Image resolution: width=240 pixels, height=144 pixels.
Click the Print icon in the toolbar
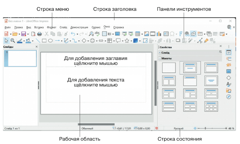(x=39, y=34)
